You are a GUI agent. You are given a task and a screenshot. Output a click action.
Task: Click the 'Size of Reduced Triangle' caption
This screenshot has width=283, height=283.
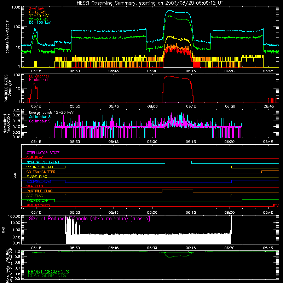89,219
